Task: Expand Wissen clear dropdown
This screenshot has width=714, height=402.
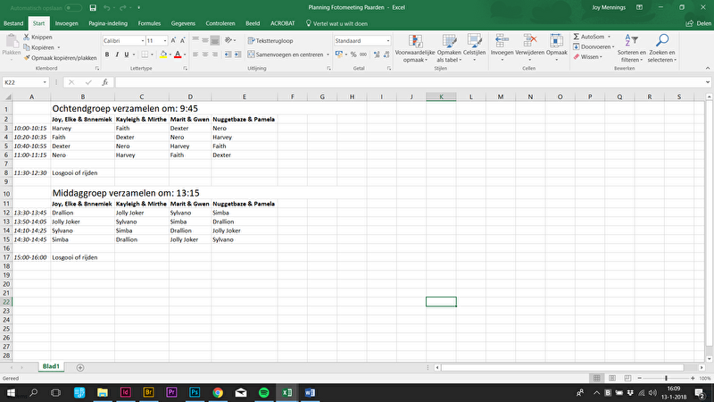Action: point(601,57)
